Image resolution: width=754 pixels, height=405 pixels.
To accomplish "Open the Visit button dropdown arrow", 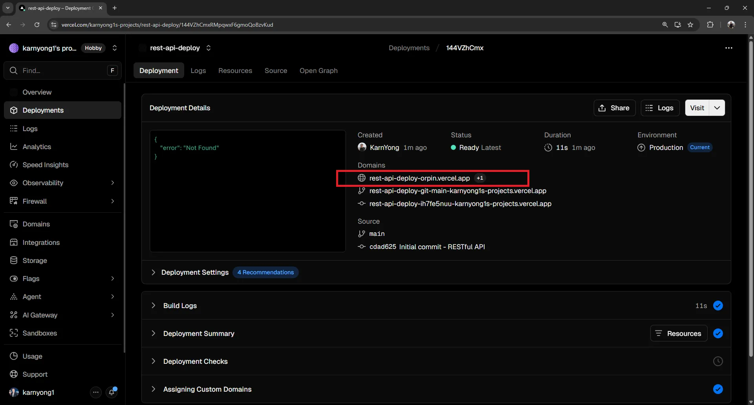I will [717, 108].
